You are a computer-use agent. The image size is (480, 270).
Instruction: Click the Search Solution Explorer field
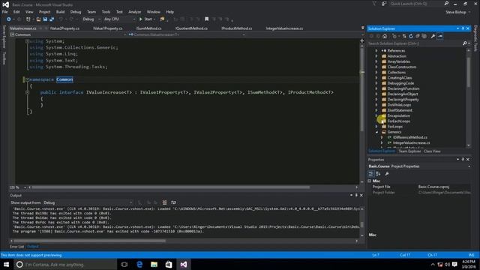[x=415, y=43]
